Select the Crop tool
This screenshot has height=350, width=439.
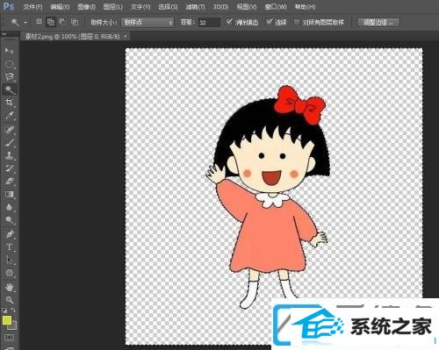tap(9, 103)
